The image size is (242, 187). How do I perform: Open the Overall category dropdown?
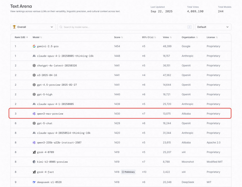pos(33,27)
